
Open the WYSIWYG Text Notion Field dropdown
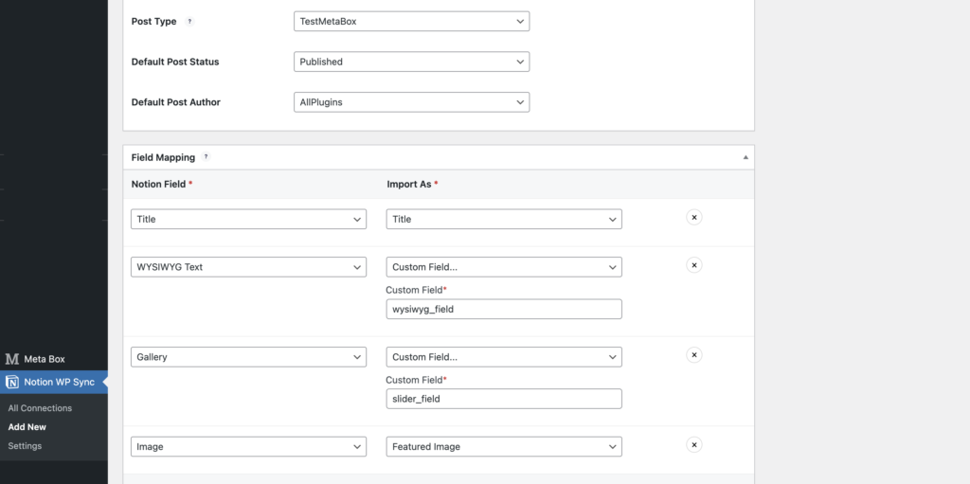[249, 267]
